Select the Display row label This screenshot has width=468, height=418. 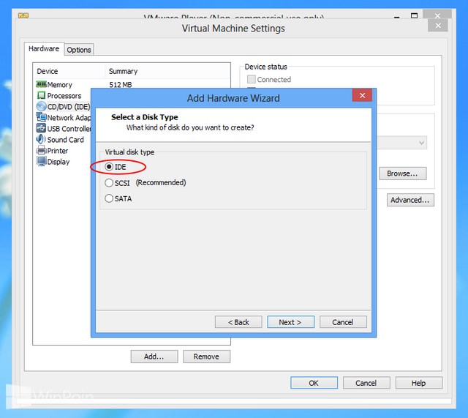coord(58,162)
